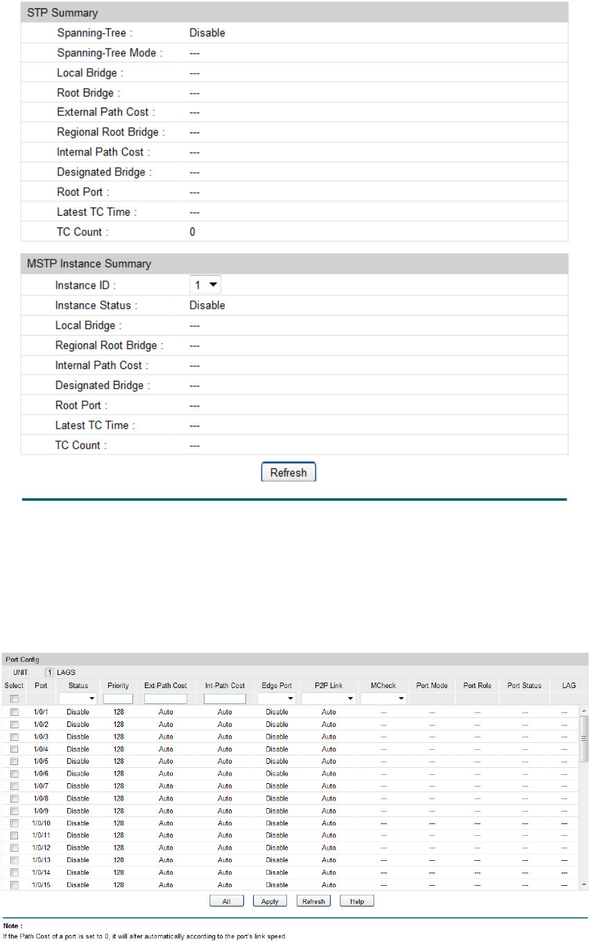Click the Spanning-Tree Mode label

110,53
